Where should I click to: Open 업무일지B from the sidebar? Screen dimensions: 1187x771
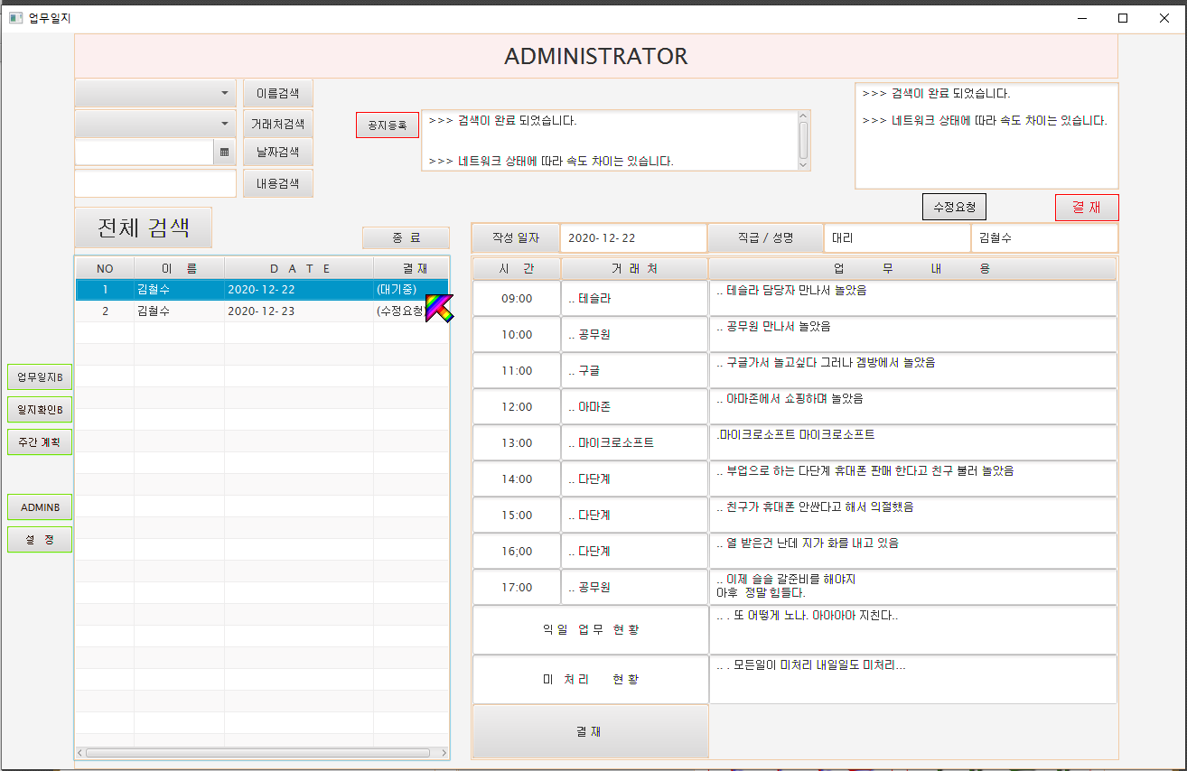click(40, 377)
